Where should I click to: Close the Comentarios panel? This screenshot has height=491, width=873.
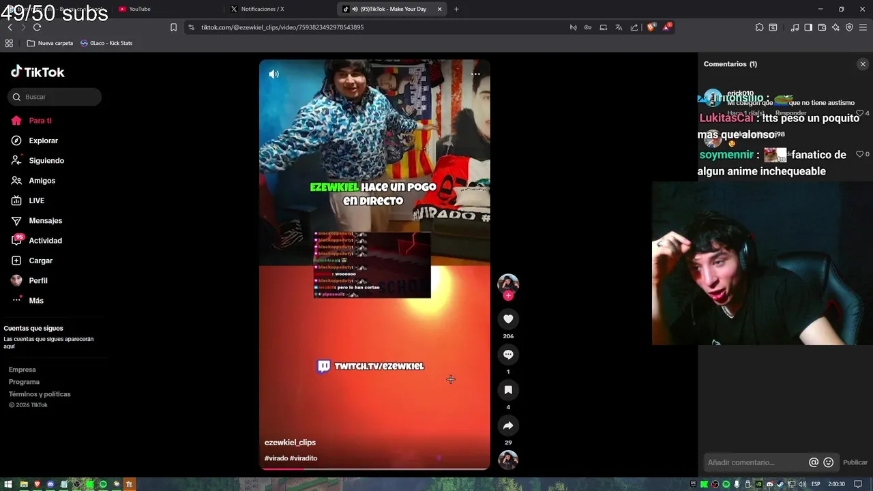(863, 64)
